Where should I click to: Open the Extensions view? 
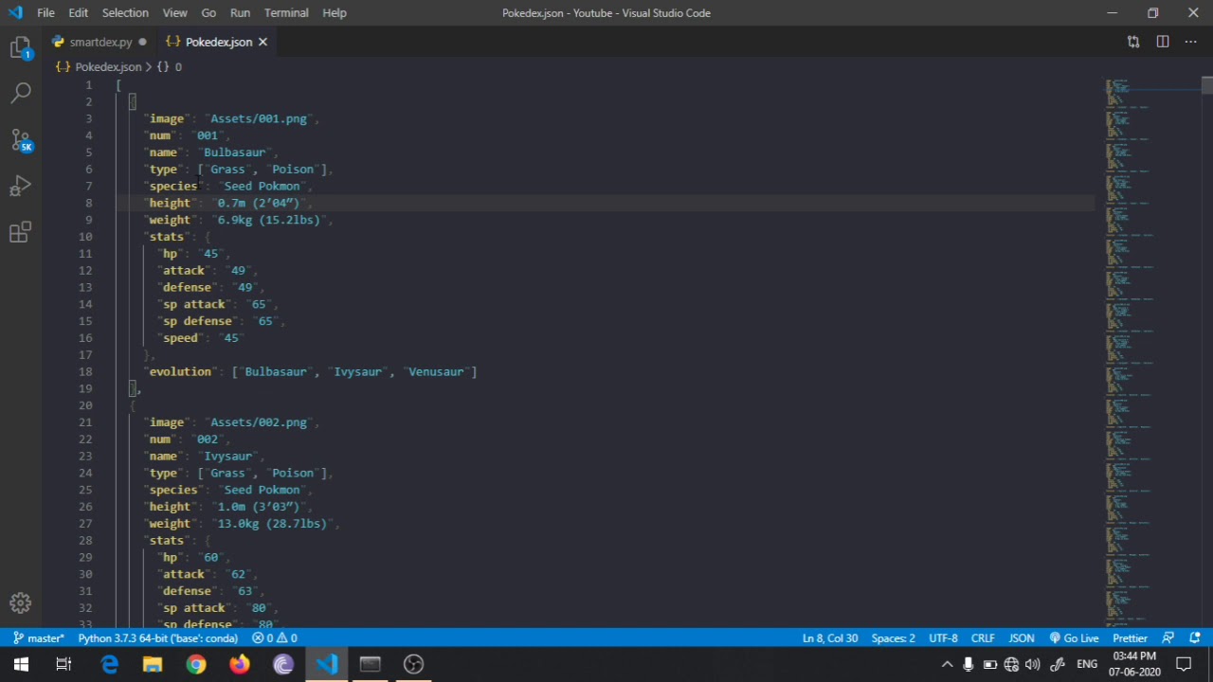point(21,232)
